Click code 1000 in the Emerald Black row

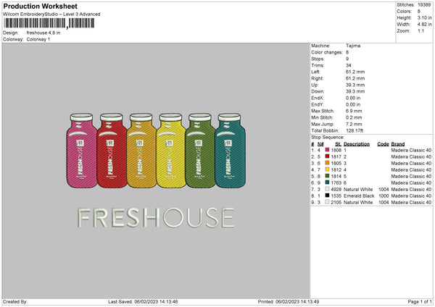pos(384,195)
